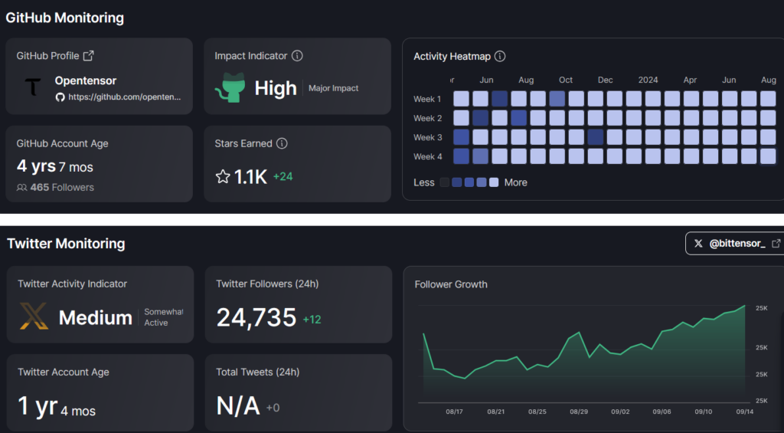Screen dimensions: 784x433
Task: Click the Dec month label on heatmap
Action: [605, 80]
